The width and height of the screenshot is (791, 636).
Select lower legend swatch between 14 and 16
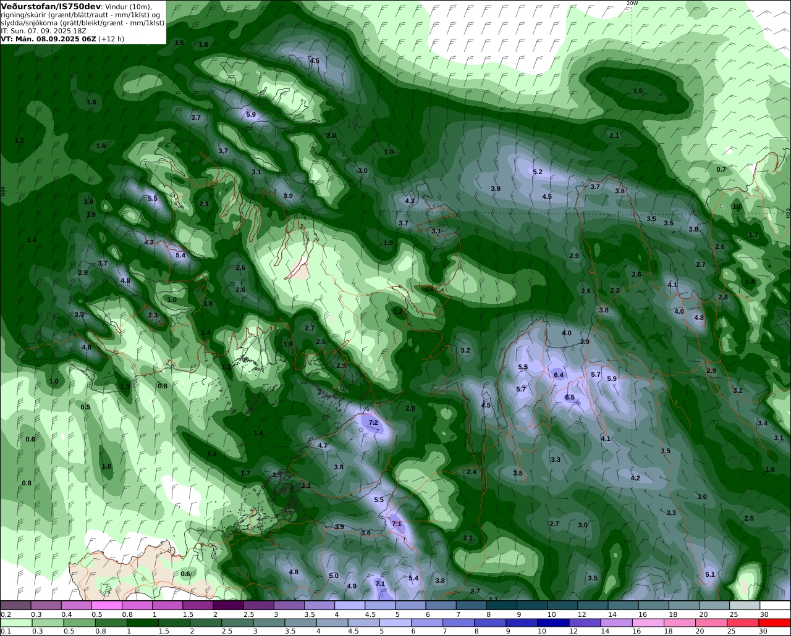[x=617, y=622]
